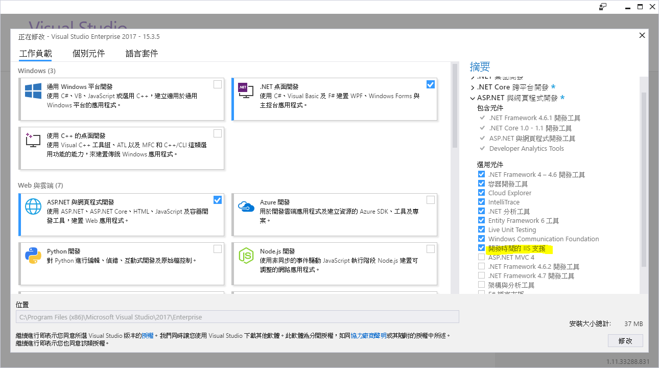Click the 摘要 summary heading
This screenshot has height=368, width=659.
click(x=480, y=66)
